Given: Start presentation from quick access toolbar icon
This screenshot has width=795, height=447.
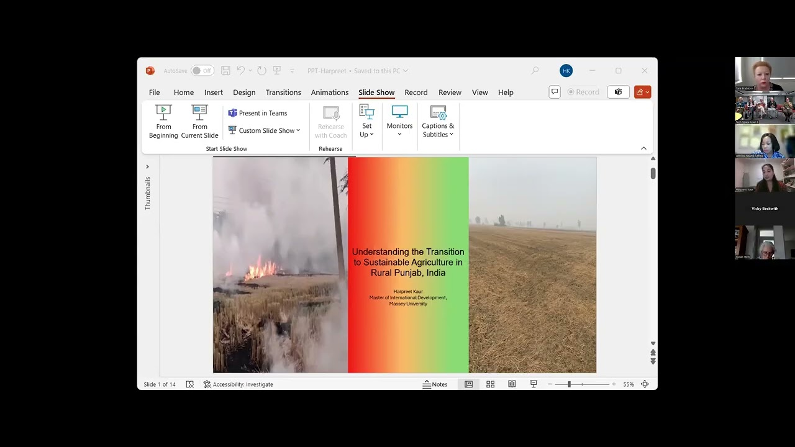Looking at the screenshot, I should coord(277,71).
